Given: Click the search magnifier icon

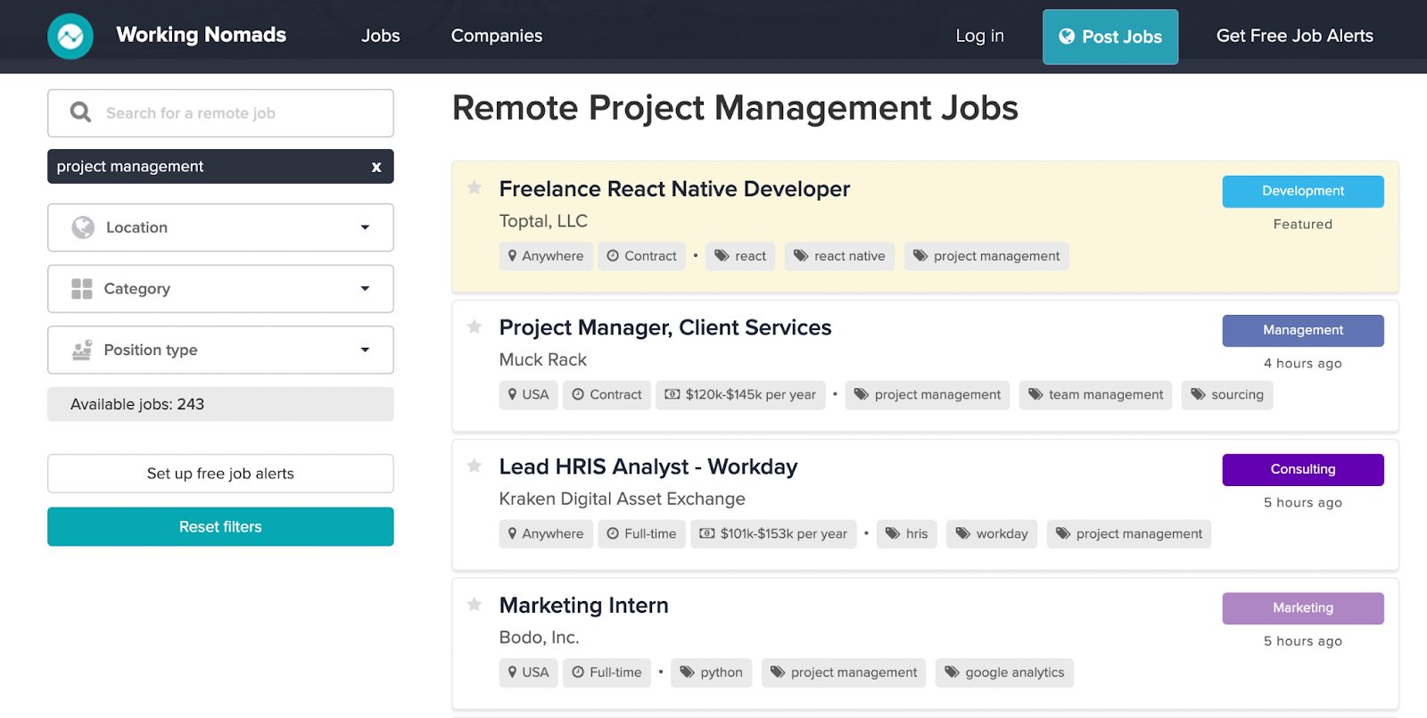Looking at the screenshot, I should pos(80,112).
